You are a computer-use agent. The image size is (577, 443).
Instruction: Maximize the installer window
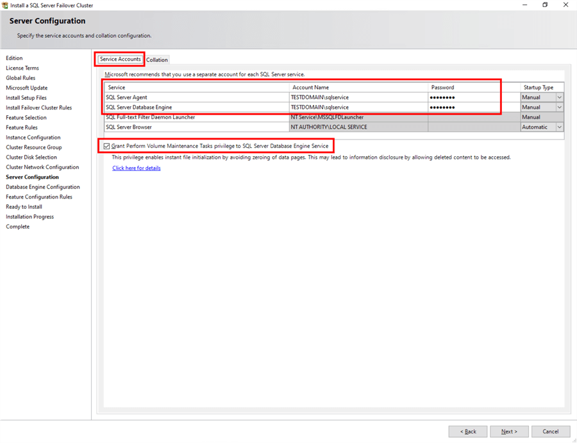pyautogui.click(x=545, y=4)
